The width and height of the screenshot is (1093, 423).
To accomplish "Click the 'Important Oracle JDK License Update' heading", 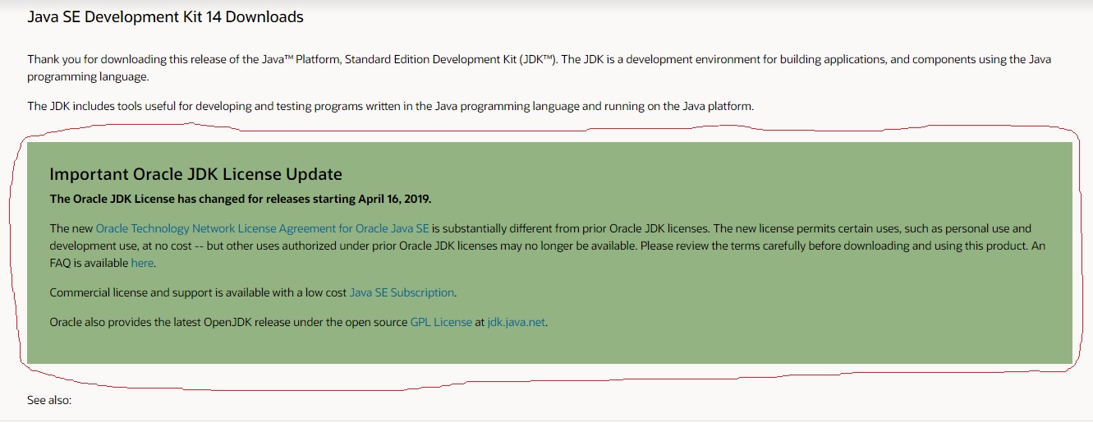I will pyautogui.click(x=195, y=174).
